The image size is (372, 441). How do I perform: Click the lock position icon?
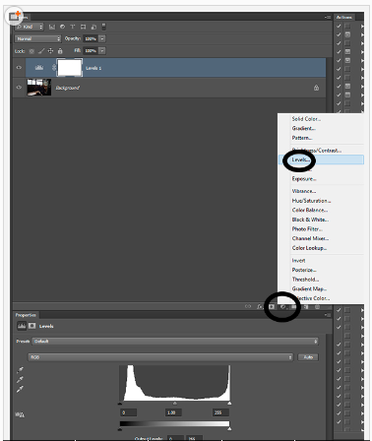50,51
